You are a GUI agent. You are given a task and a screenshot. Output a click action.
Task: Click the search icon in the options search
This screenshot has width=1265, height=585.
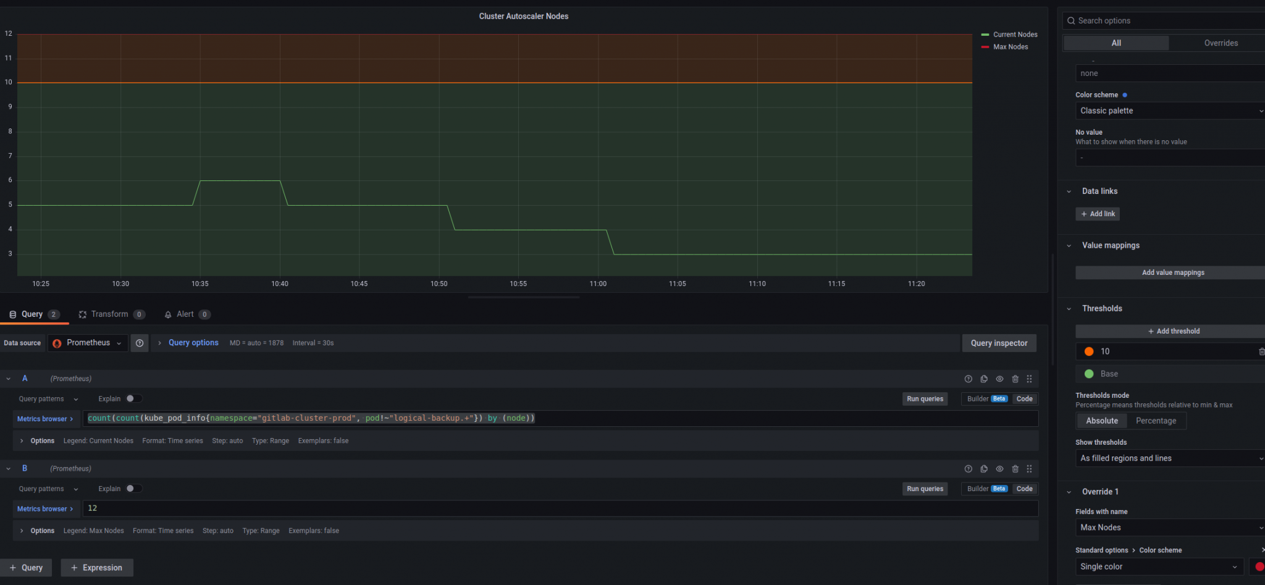point(1071,21)
